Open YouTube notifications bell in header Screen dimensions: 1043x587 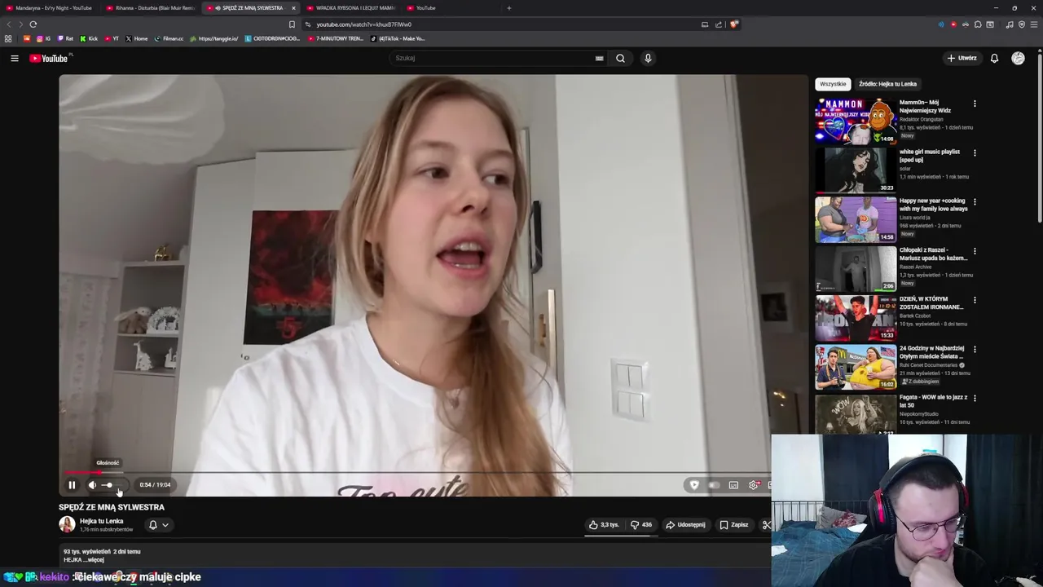click(994, 58)
